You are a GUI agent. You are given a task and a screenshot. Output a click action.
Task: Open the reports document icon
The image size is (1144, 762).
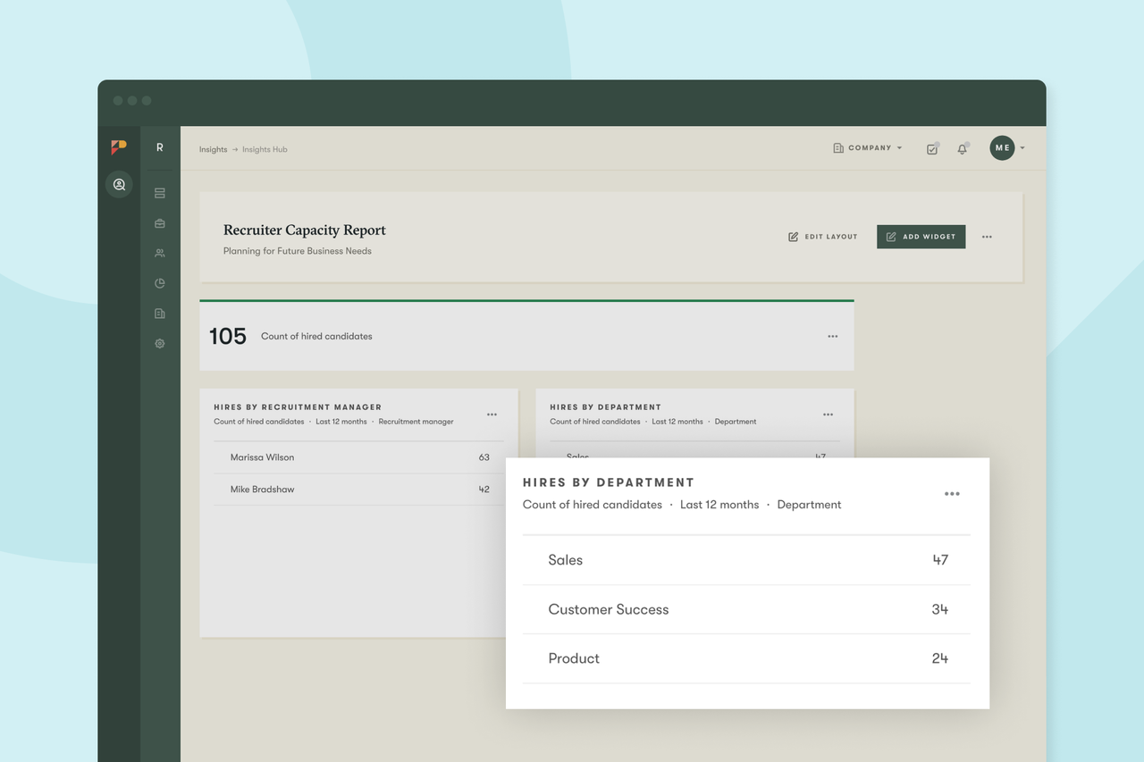click(159, 313)
